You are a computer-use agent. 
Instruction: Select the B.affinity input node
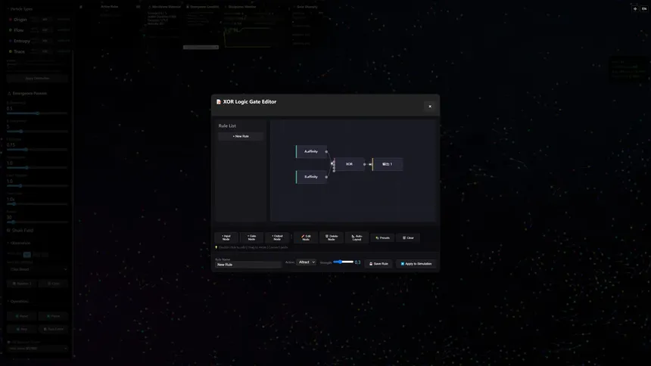(311, 177)
